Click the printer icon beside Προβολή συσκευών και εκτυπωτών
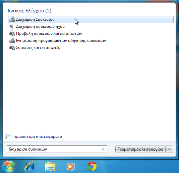Viewport: 179px width, 173px height. click(x=12, y=33)
